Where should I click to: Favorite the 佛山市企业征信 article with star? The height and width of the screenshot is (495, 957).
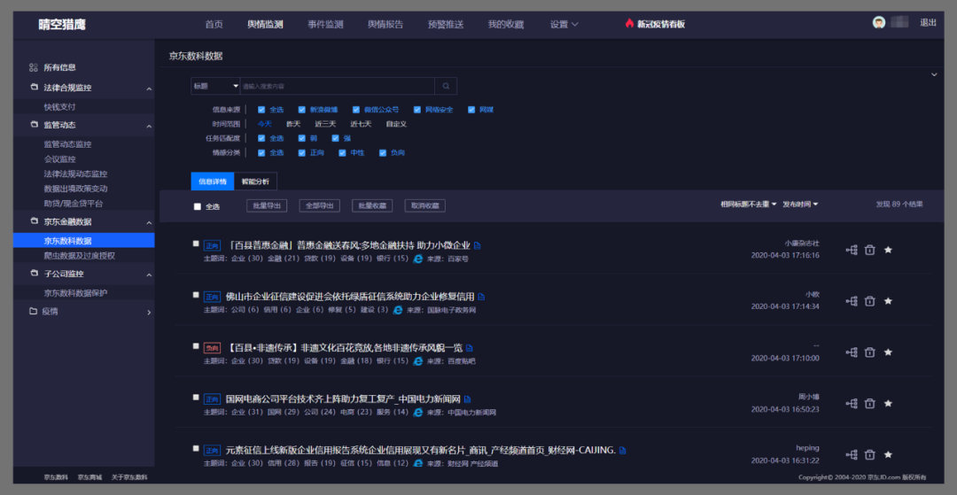tap(888, 301)
